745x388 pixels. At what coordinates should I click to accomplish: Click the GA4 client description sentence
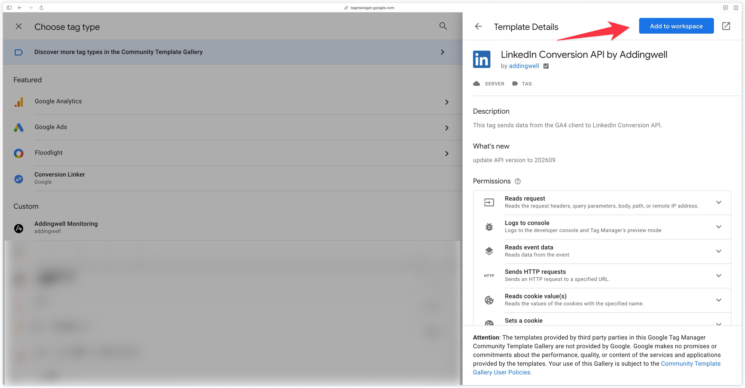567,125
